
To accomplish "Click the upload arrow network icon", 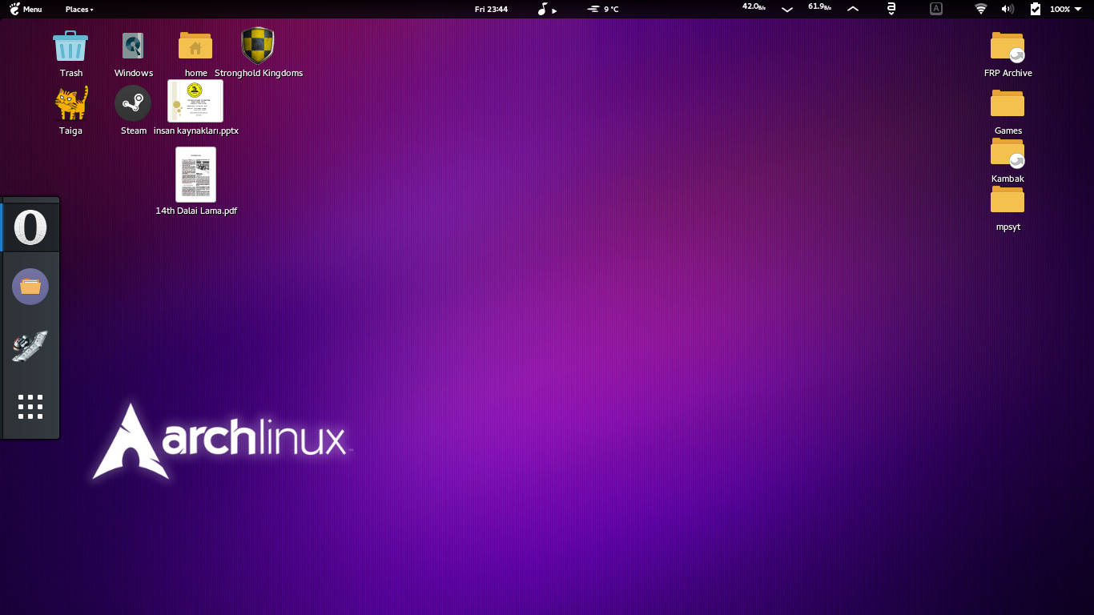I will tap(853, 9).
